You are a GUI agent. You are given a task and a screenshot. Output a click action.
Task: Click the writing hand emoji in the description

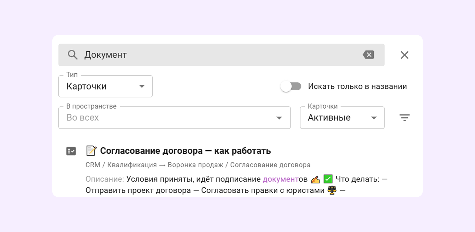(315, 179)
